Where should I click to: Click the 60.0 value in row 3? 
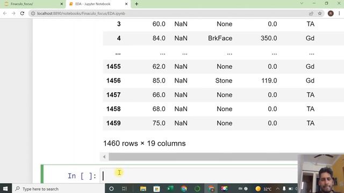tap(159, 24)
